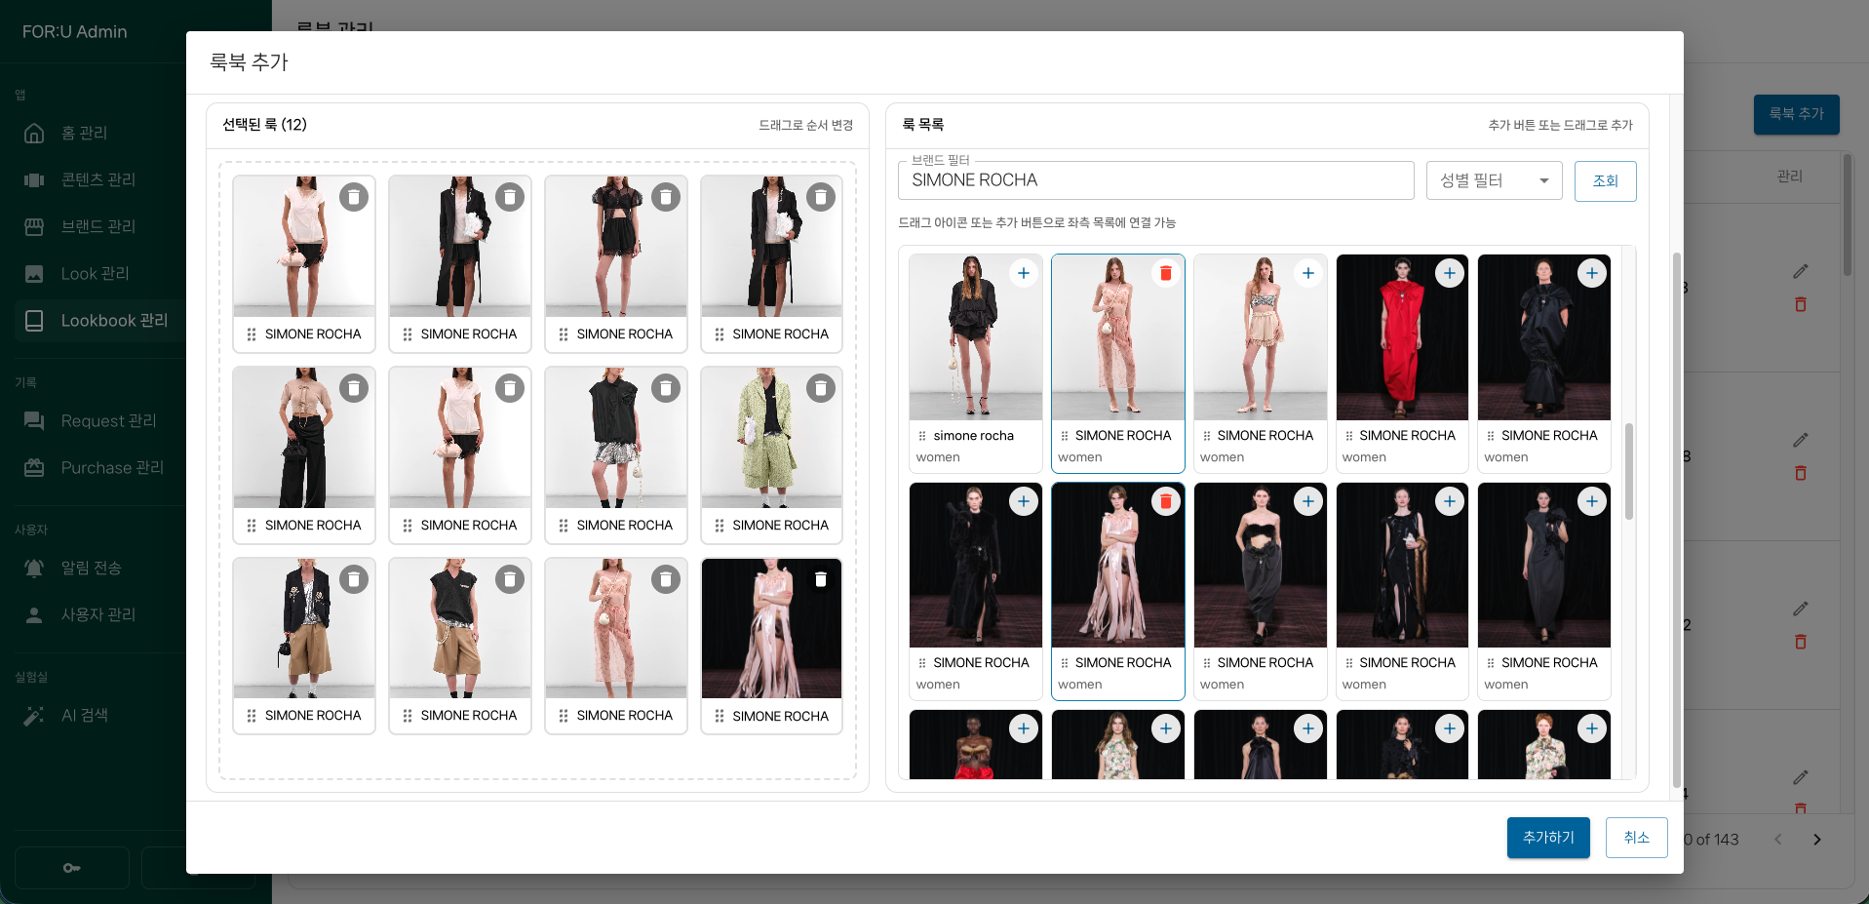Go to 브랜드 관리 in sidebar
This screenshot has height=904, width=1869.
point(97,226)
